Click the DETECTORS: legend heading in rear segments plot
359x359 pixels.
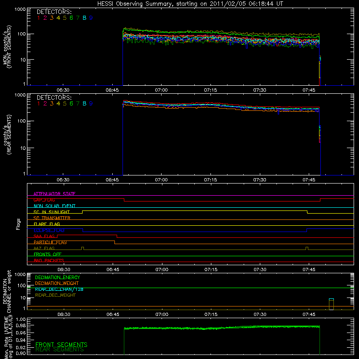[x=54, y=98]
